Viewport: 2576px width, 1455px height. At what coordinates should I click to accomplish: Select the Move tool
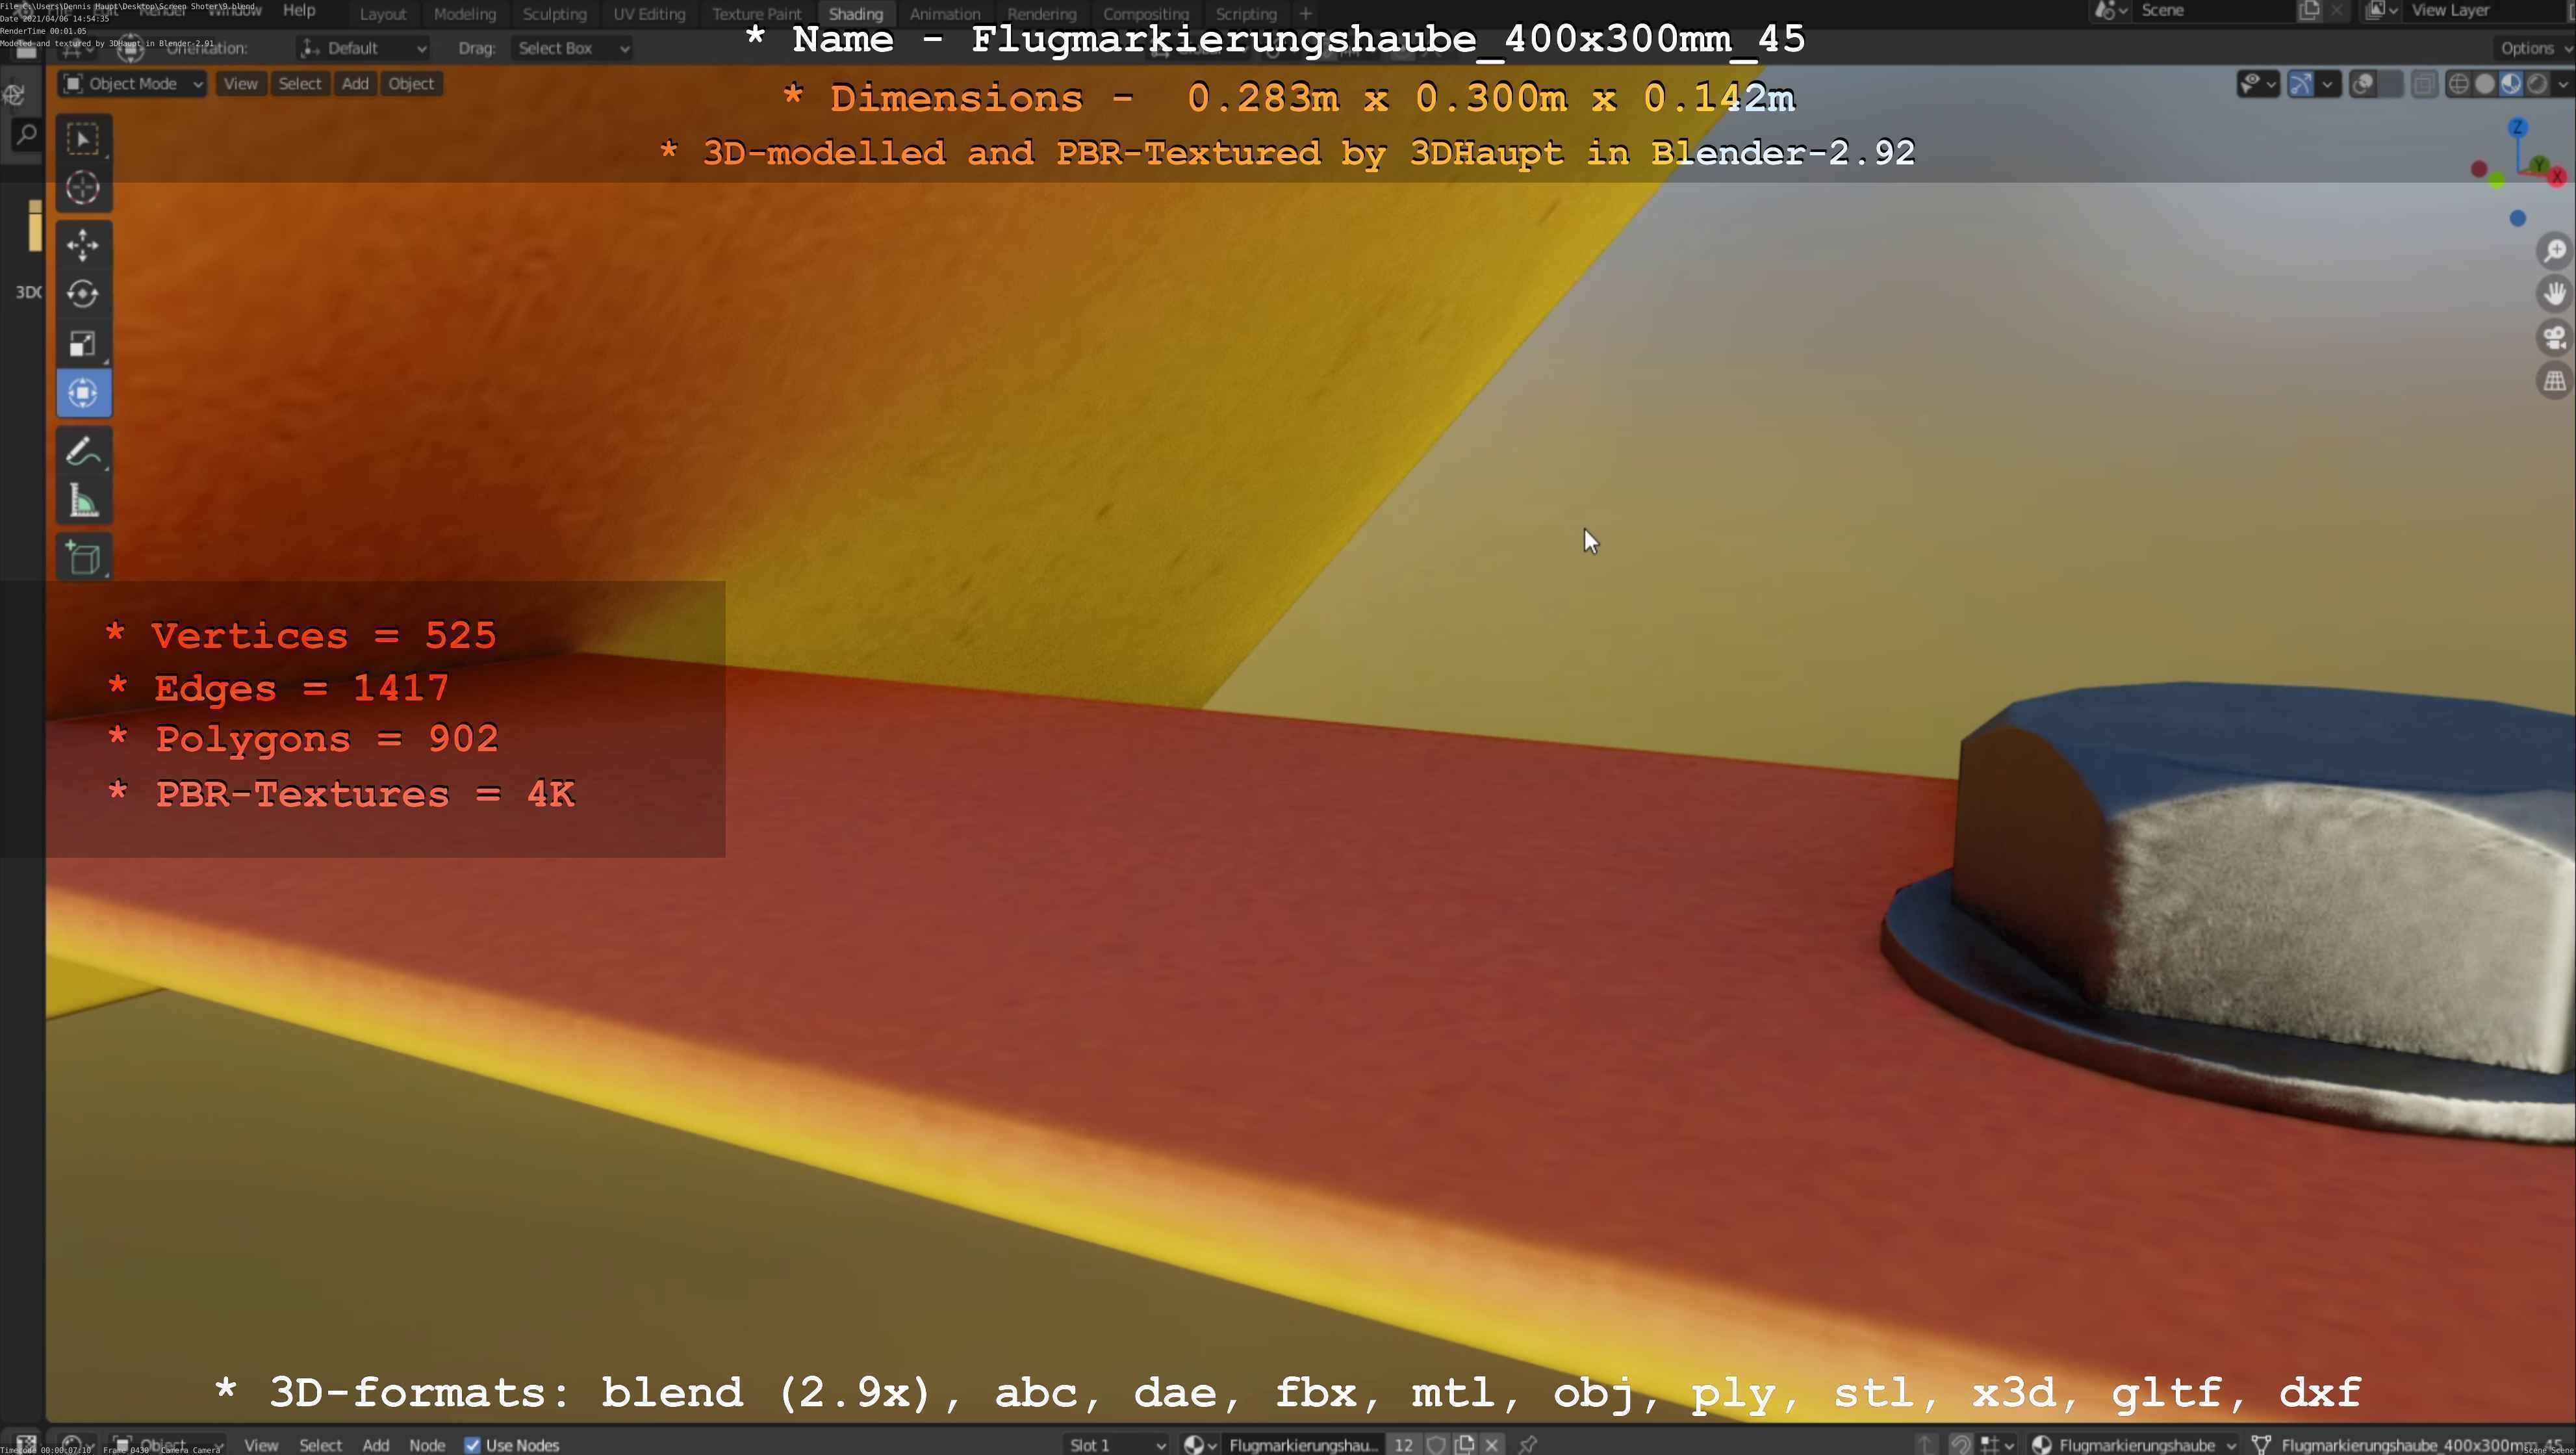point(83,245)
